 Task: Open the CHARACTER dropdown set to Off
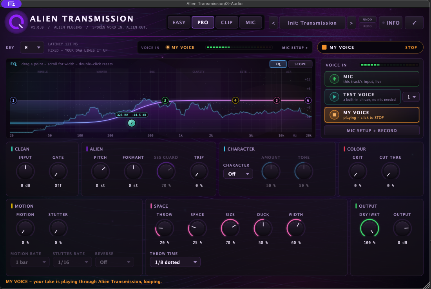pos(238,174)
